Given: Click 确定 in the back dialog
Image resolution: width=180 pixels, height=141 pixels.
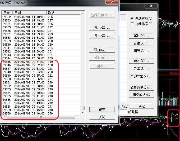Looking at the screenshot, I should [142, 106].
